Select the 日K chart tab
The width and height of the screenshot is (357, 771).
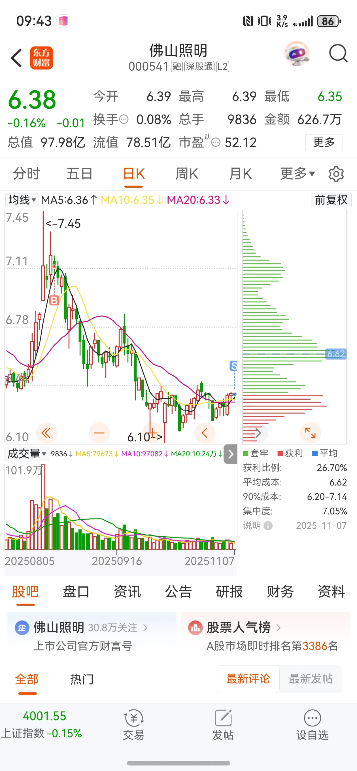tap(133, 174)
